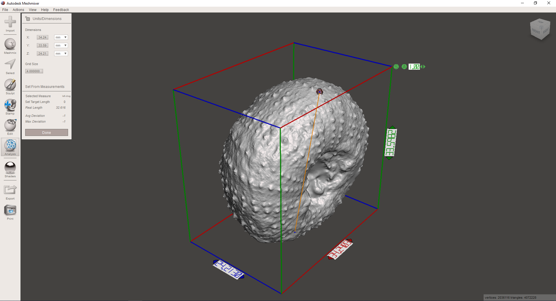Click the Grid Size value field
556x301 pixels.
[x=34, y=71]
